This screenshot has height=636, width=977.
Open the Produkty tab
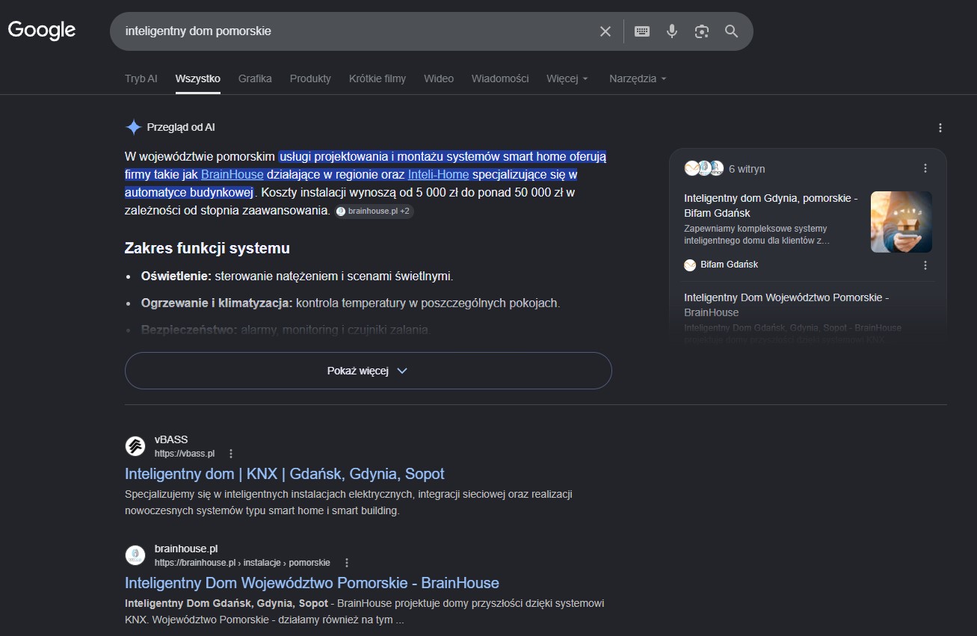(x=310, y=78)
